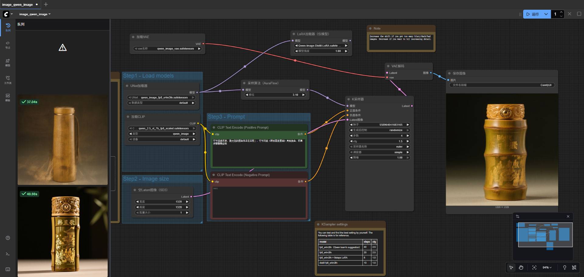Open the 40.98s result thumbnail in queue
This screenshot has width=584, height=277.
point(63,232)
